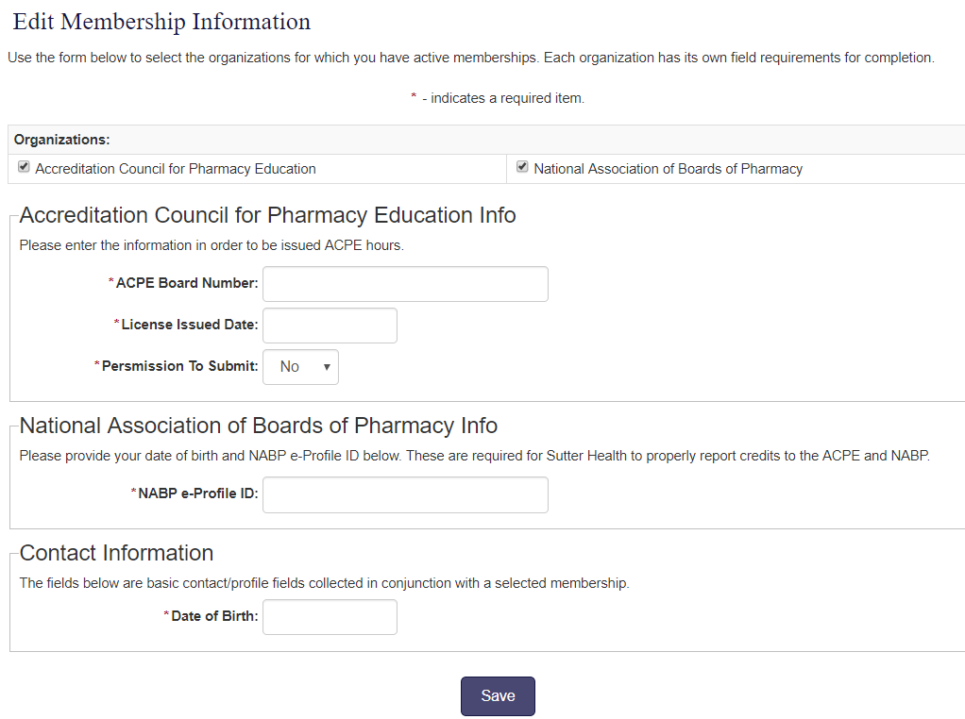965x719 pixels.
Task: Click the Accreditation Council for Pharmacy Education checkbox label
Action: pos(176,169)
